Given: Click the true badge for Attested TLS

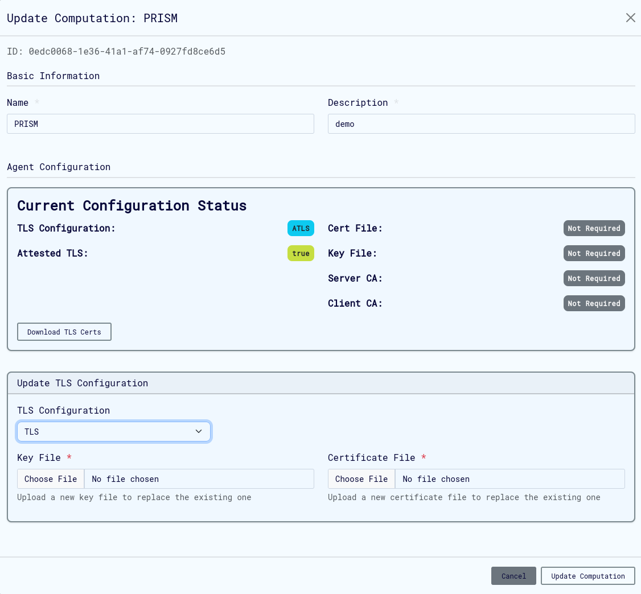Looking at the screenshot, I should pyautogui.click(x=301, y=253).
